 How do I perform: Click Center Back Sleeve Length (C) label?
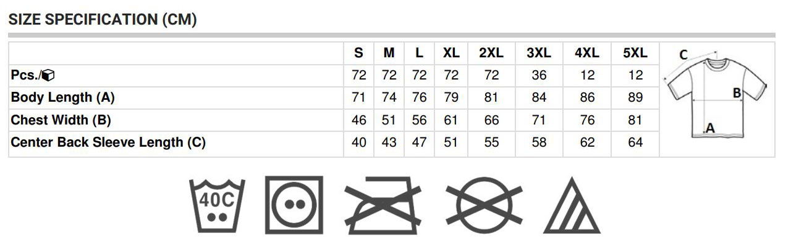coord(108,142)
